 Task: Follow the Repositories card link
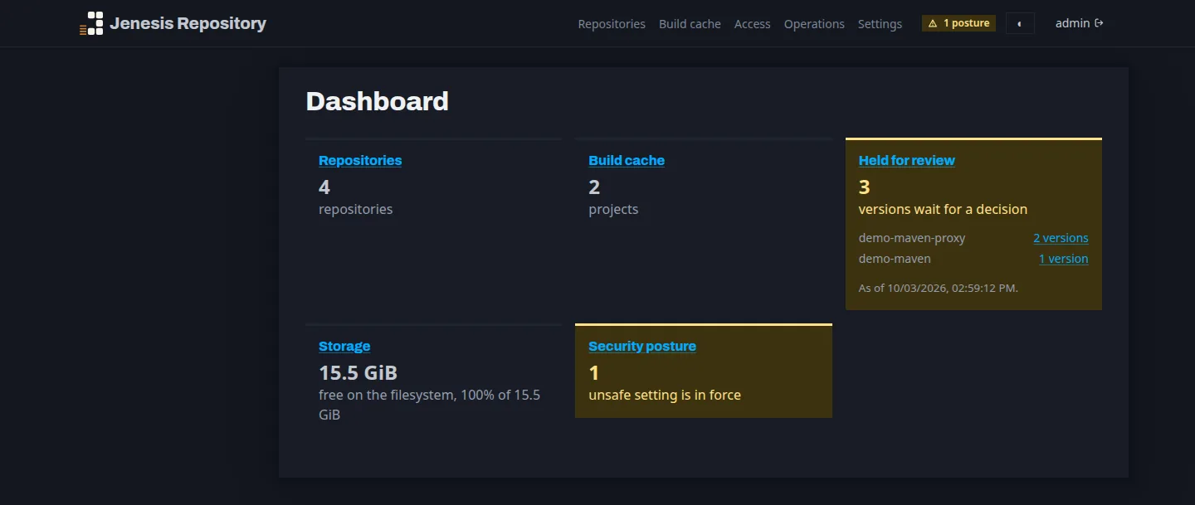point(360,160)
